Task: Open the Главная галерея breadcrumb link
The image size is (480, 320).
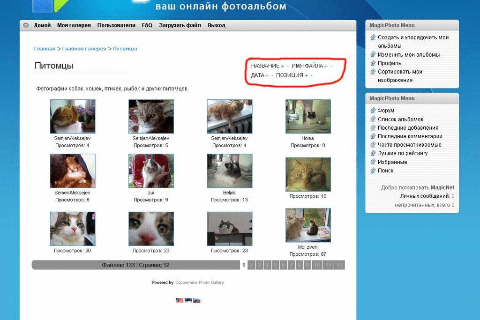Action: (84, 49)
